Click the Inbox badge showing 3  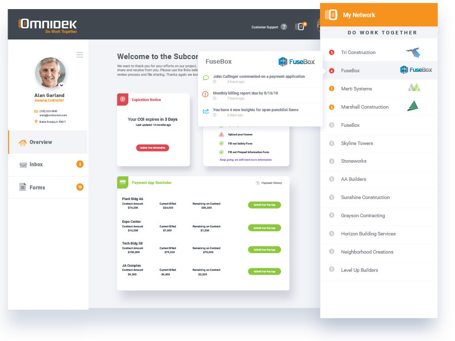(x=80, y=164)
